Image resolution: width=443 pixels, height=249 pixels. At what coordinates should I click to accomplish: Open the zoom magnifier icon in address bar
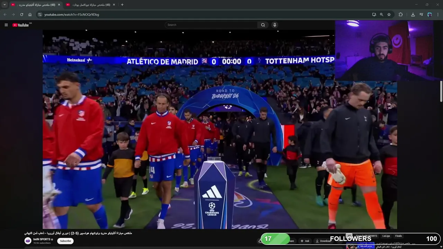[381, 15]
